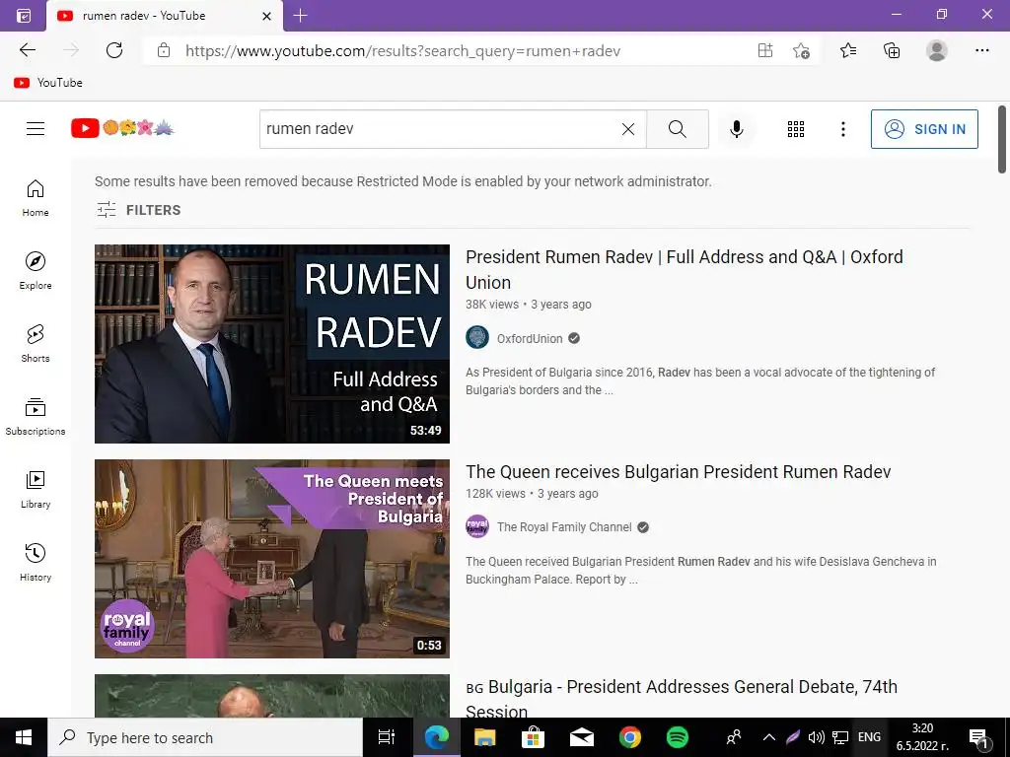Open Spotify from the taskbar
Viewport: 1010px width, 757px height.
coord(677,737)
